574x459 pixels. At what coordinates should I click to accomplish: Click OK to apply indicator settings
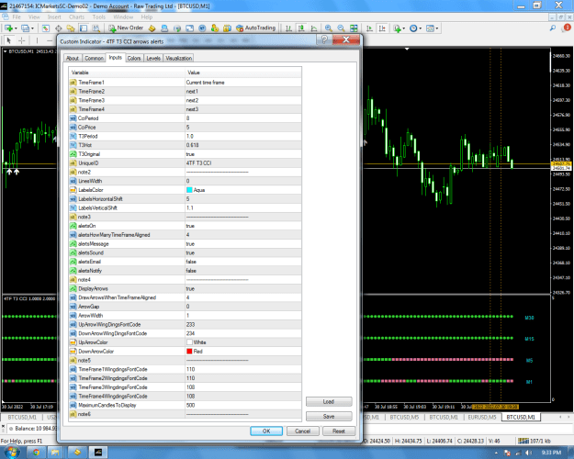coord(266,431)
